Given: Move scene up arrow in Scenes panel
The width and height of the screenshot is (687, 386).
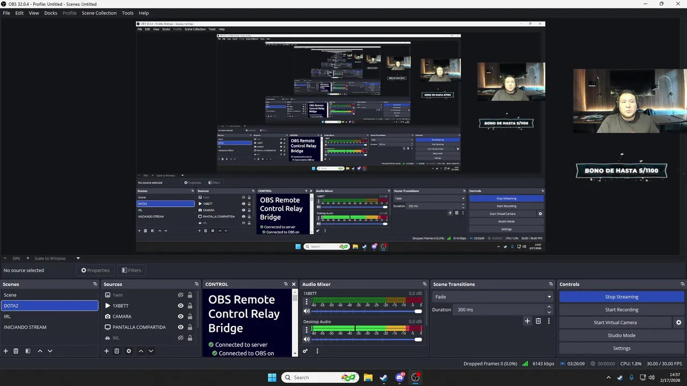Looking at the screenshot, I should [x=40, y=351].
